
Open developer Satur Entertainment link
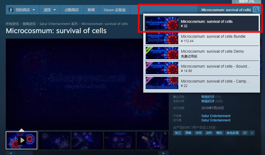(216, 116)
